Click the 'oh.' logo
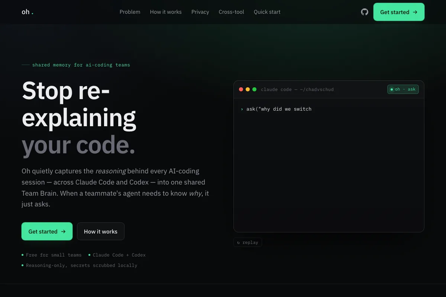This screenshot has width=446, height=297. click(x=28, y=12)
